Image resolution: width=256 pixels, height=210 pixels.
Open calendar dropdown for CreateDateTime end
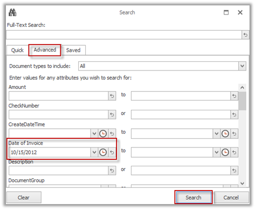click(x=217, y=134)
